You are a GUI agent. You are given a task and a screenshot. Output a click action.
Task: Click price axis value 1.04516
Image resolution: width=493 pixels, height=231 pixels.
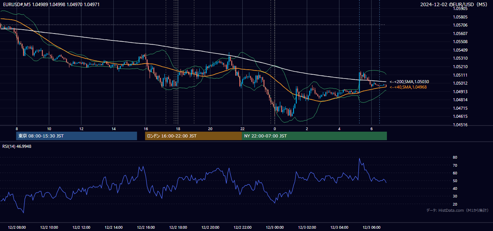click(460, 125)
